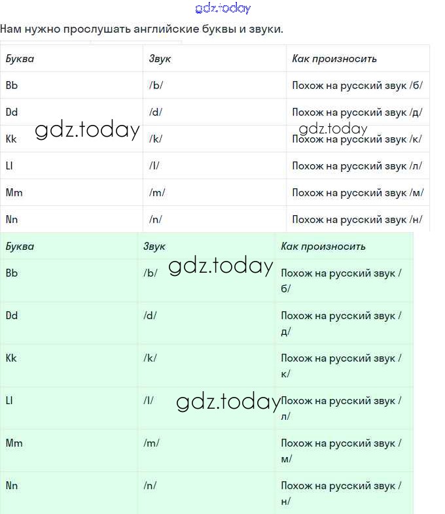This screenshot has height=514, width=445.
Task: Click the /n/ sound cell in the white table
Action: (x=156, y=219)
